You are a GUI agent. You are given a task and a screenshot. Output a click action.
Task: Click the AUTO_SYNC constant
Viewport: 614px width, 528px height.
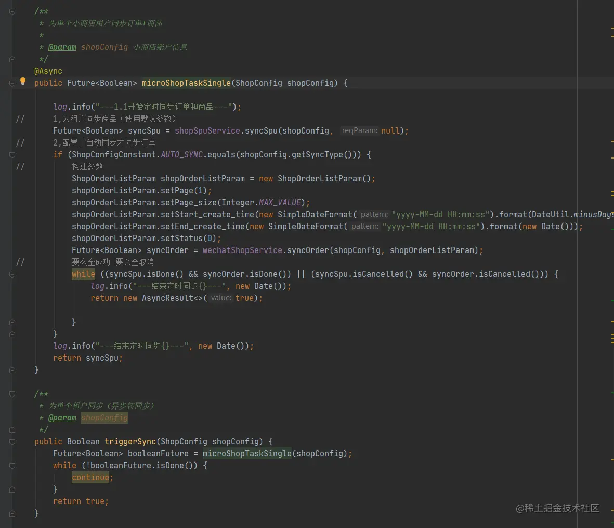pyautogui.click(x=181, y=154)
